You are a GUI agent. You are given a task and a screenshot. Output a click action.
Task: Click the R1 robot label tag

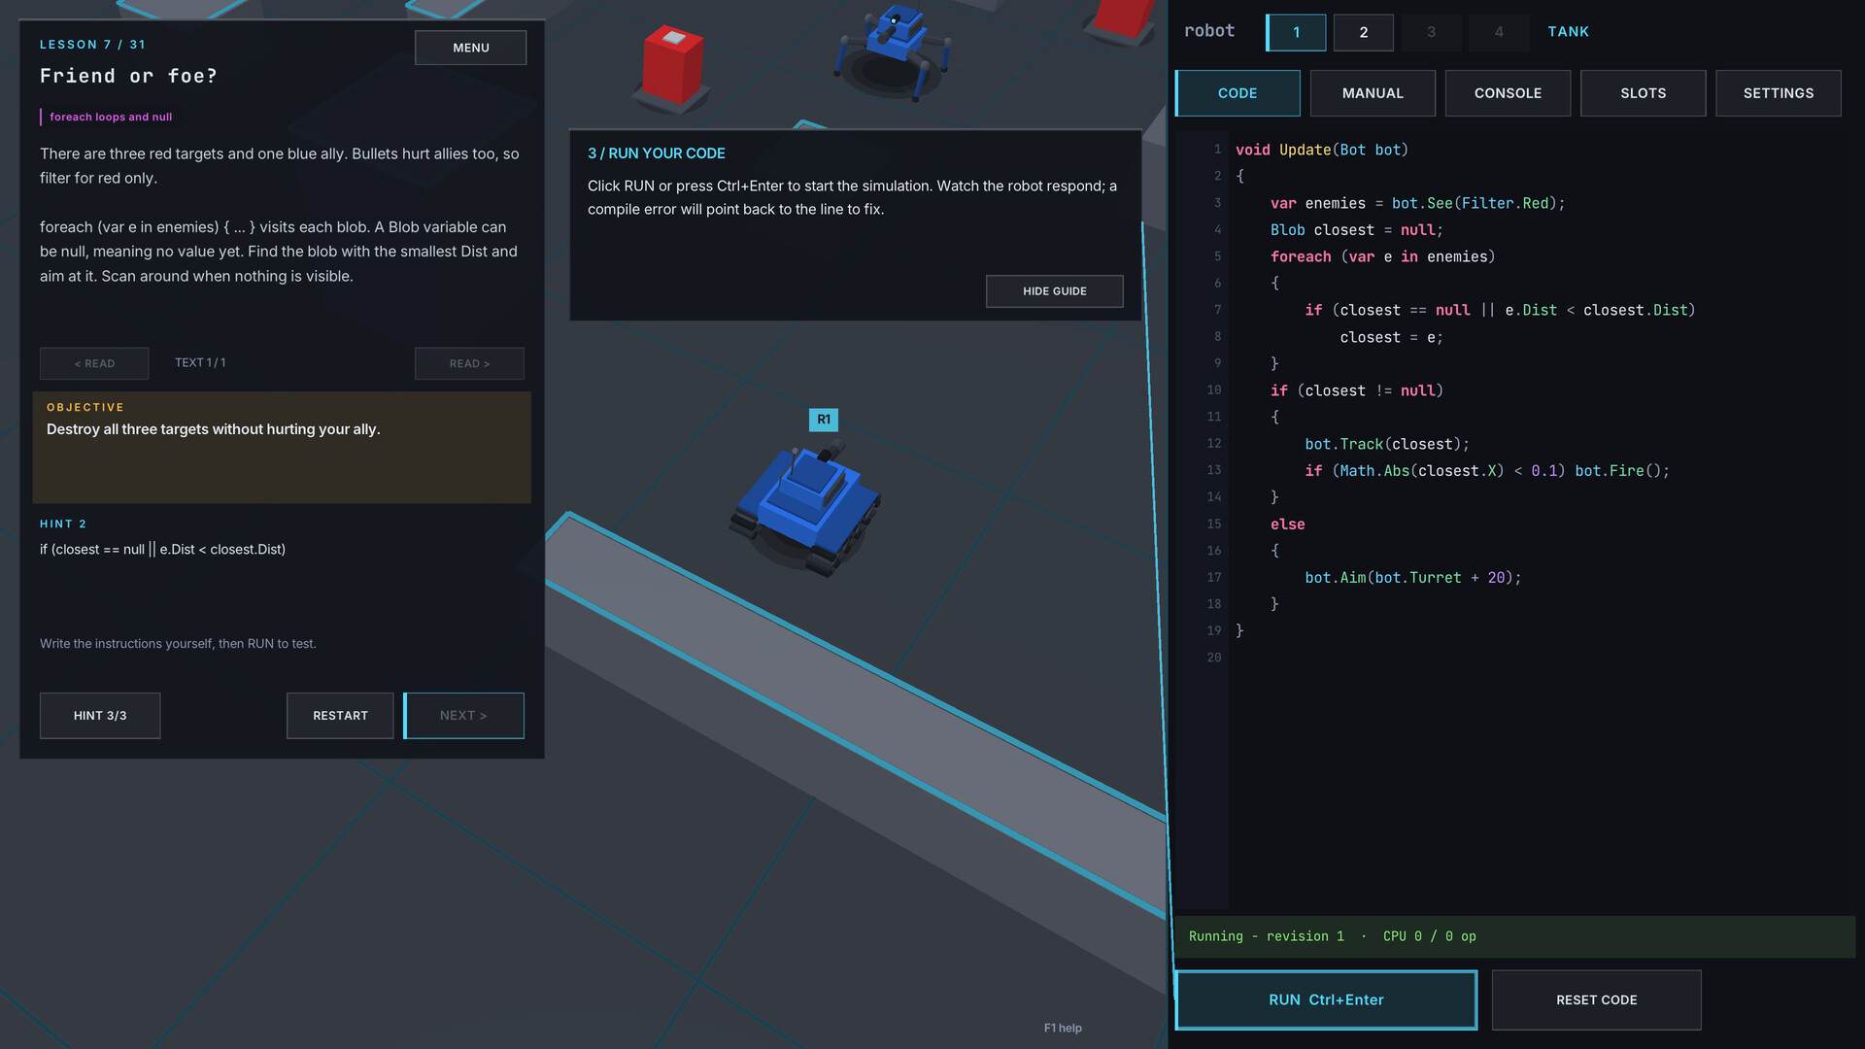click(x=824, y=420)
